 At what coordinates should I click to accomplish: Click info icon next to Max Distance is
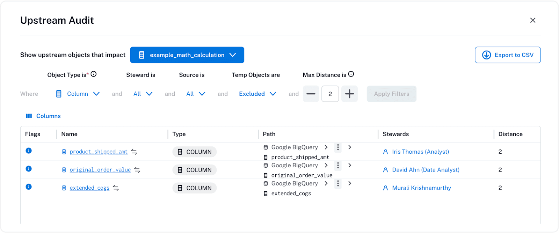[351, 74]
